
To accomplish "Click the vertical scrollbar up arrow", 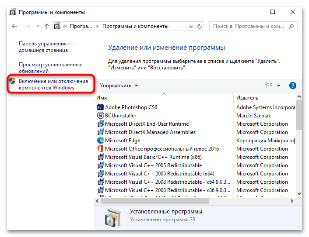I will (299, 96).
